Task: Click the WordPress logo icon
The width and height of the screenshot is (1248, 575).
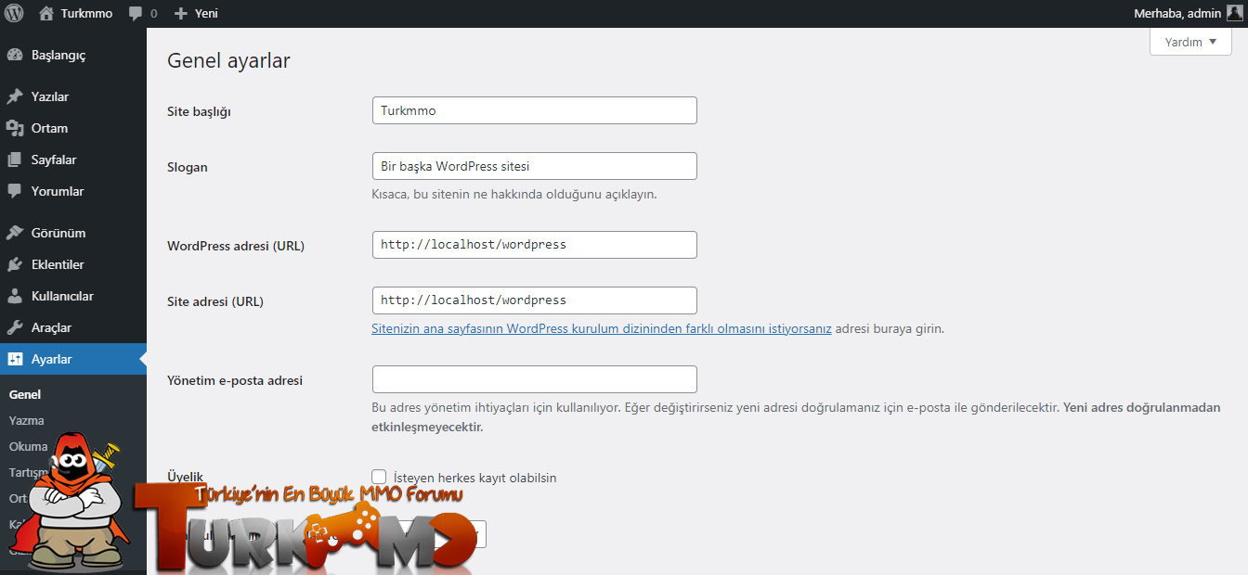Action: click(14, 14)
